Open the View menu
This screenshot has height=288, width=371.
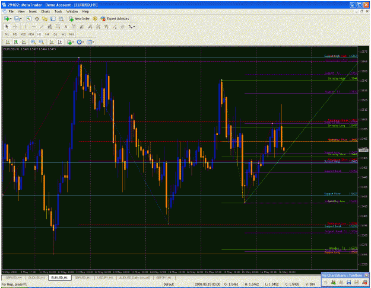[21, 11]
